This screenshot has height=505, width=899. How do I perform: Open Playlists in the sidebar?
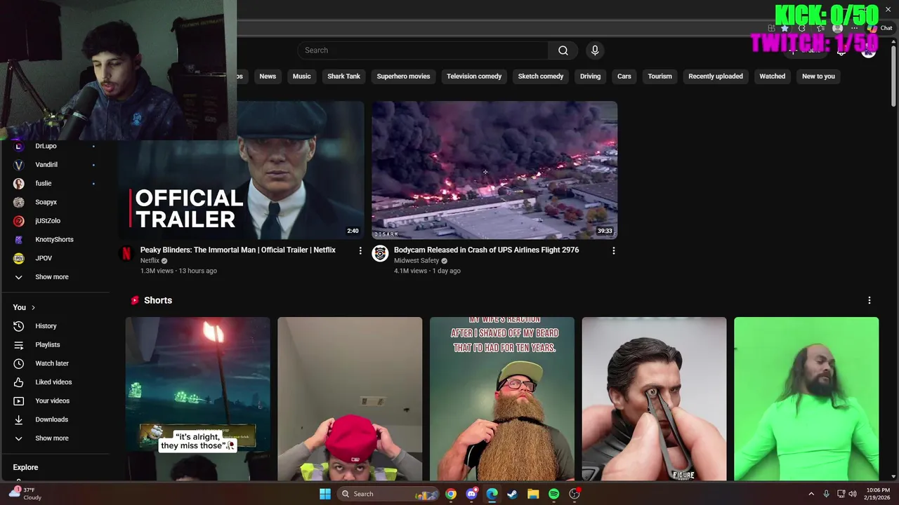48,345
